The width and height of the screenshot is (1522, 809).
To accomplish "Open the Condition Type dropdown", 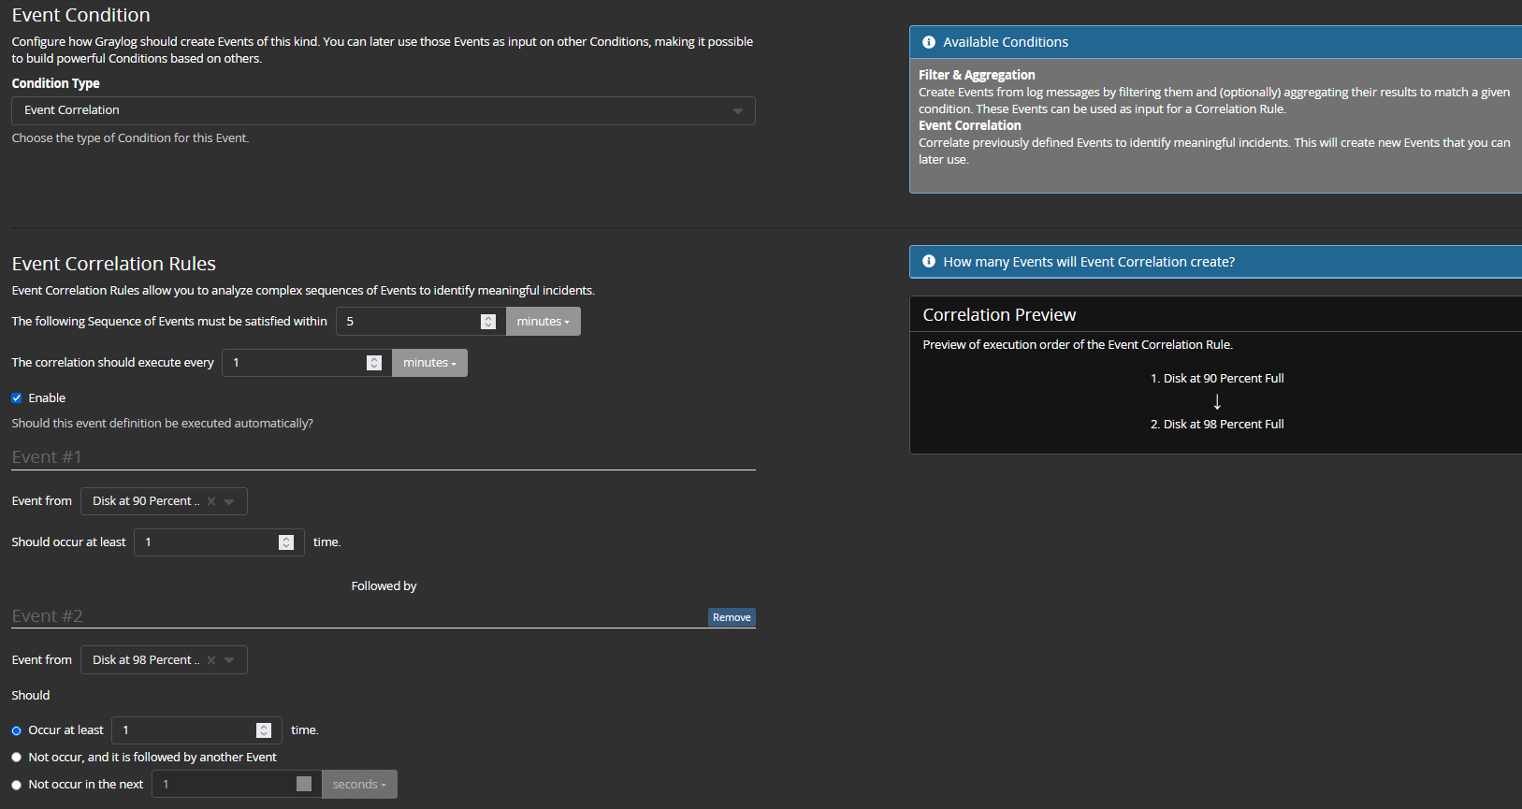I will click(383, 110).
